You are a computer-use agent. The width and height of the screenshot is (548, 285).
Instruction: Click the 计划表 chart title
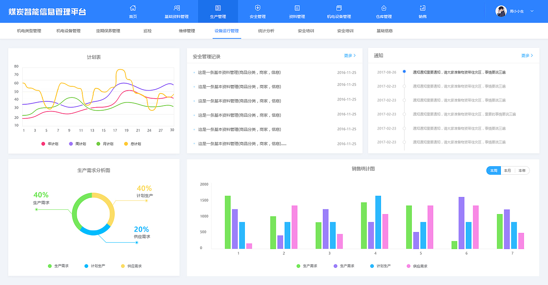pos(94,57)
